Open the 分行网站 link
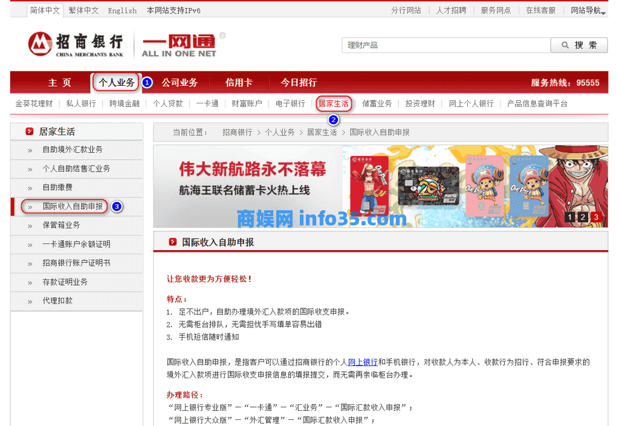This screenshot has width=619, height=426. pos(406,11)
